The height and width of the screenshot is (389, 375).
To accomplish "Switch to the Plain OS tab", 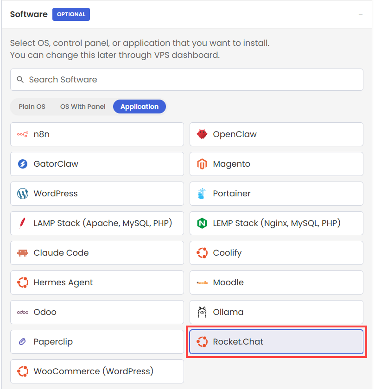I will coord(32,107).
